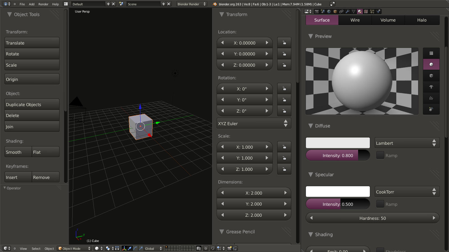
Task: Switch to the Wire material tab
Action: [x=355, y=20]
